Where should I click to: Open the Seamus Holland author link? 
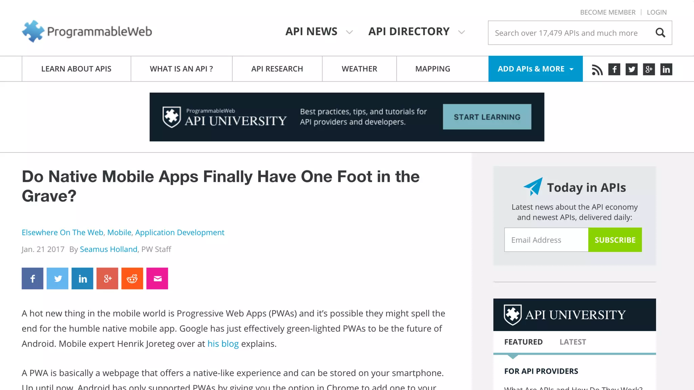[x=108, y=249]
